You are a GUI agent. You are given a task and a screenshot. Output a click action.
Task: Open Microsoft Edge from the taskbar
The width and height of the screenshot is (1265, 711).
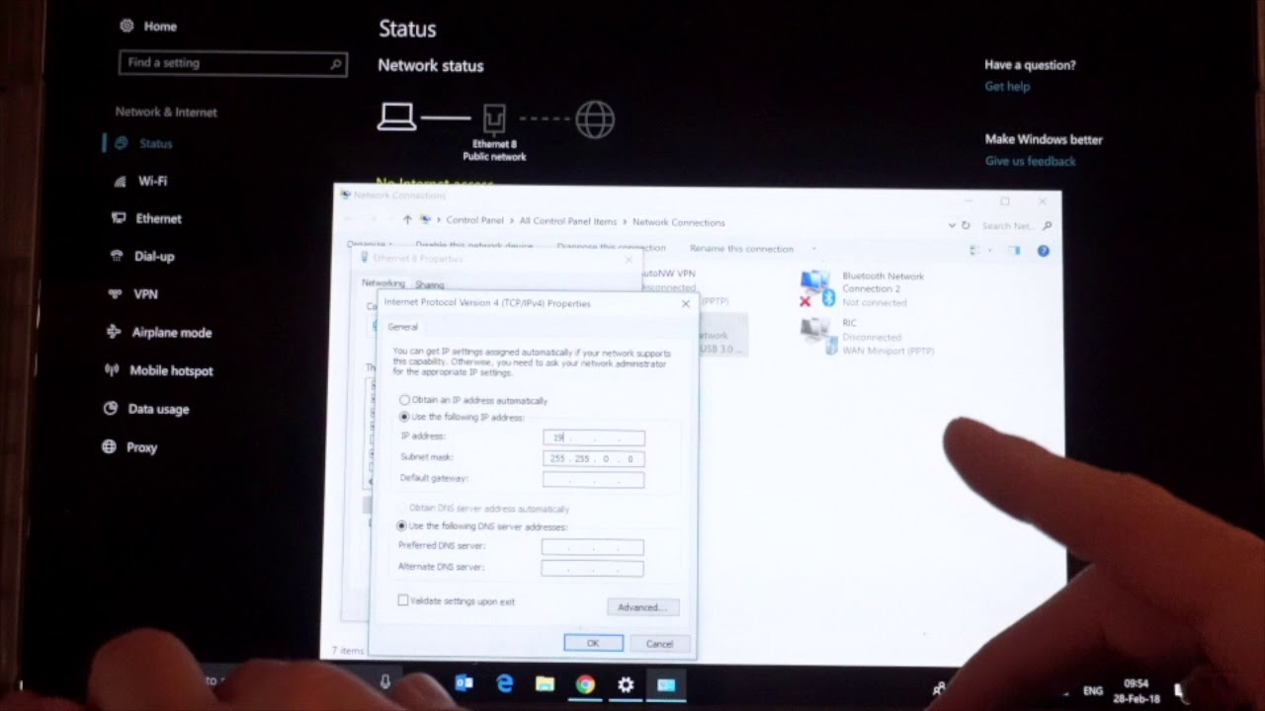(x=505, y=683)
